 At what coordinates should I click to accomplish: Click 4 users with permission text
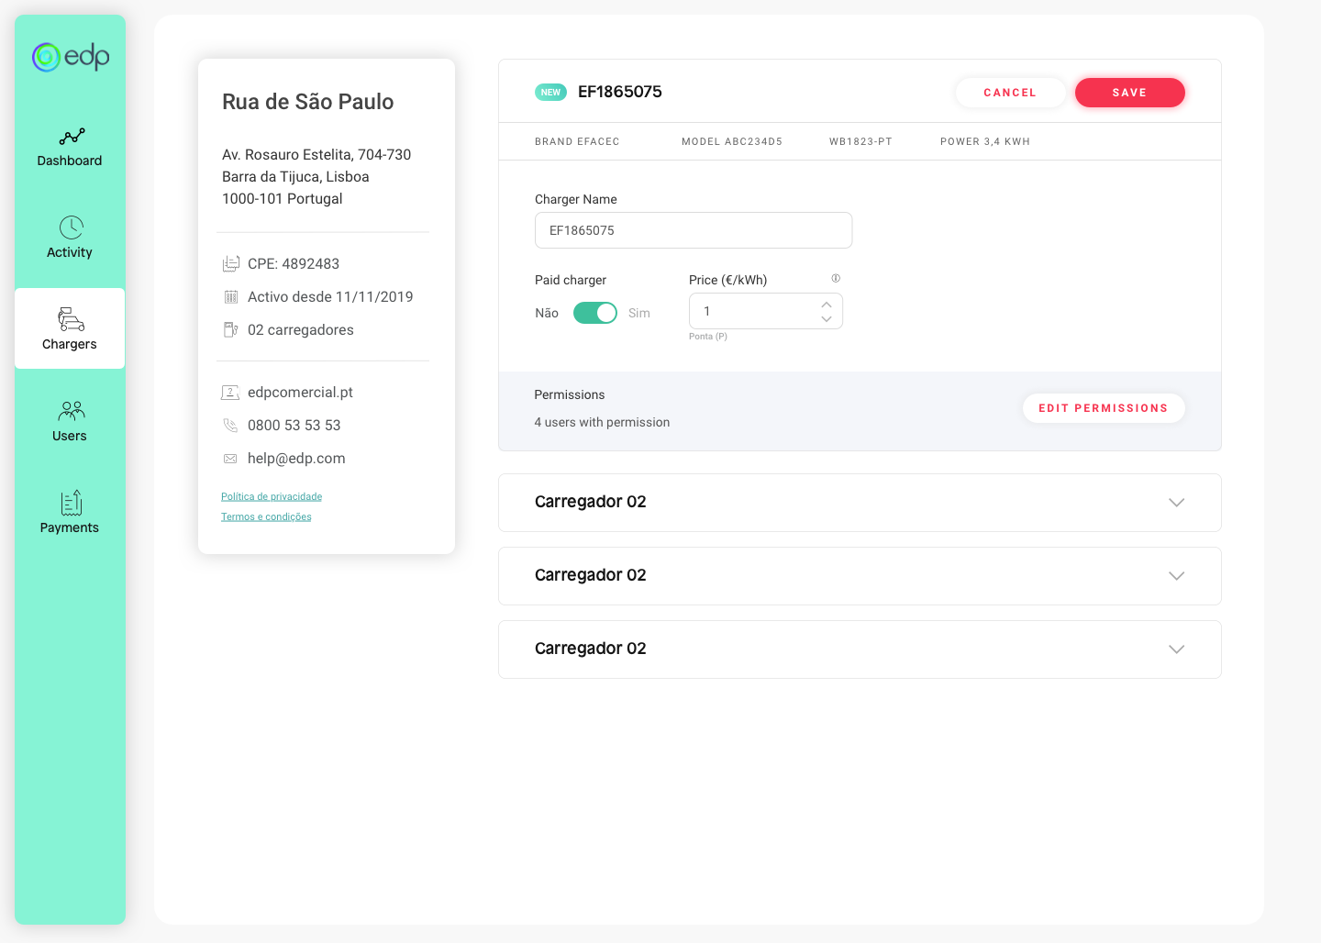click(602, 422)
